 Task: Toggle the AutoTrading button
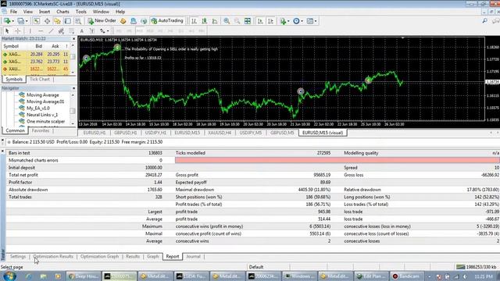click(x=167, y=21)
